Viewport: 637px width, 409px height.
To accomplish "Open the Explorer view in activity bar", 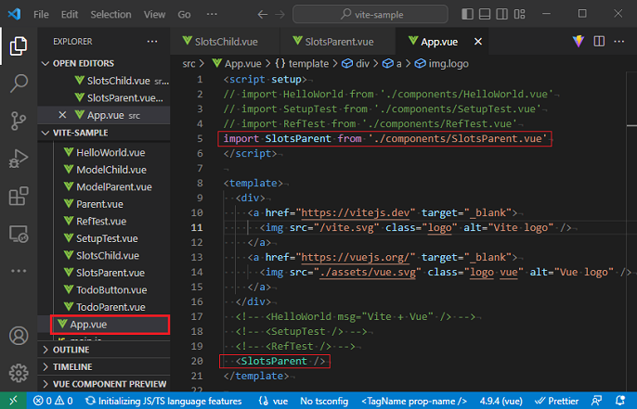I will coord(19,45).
